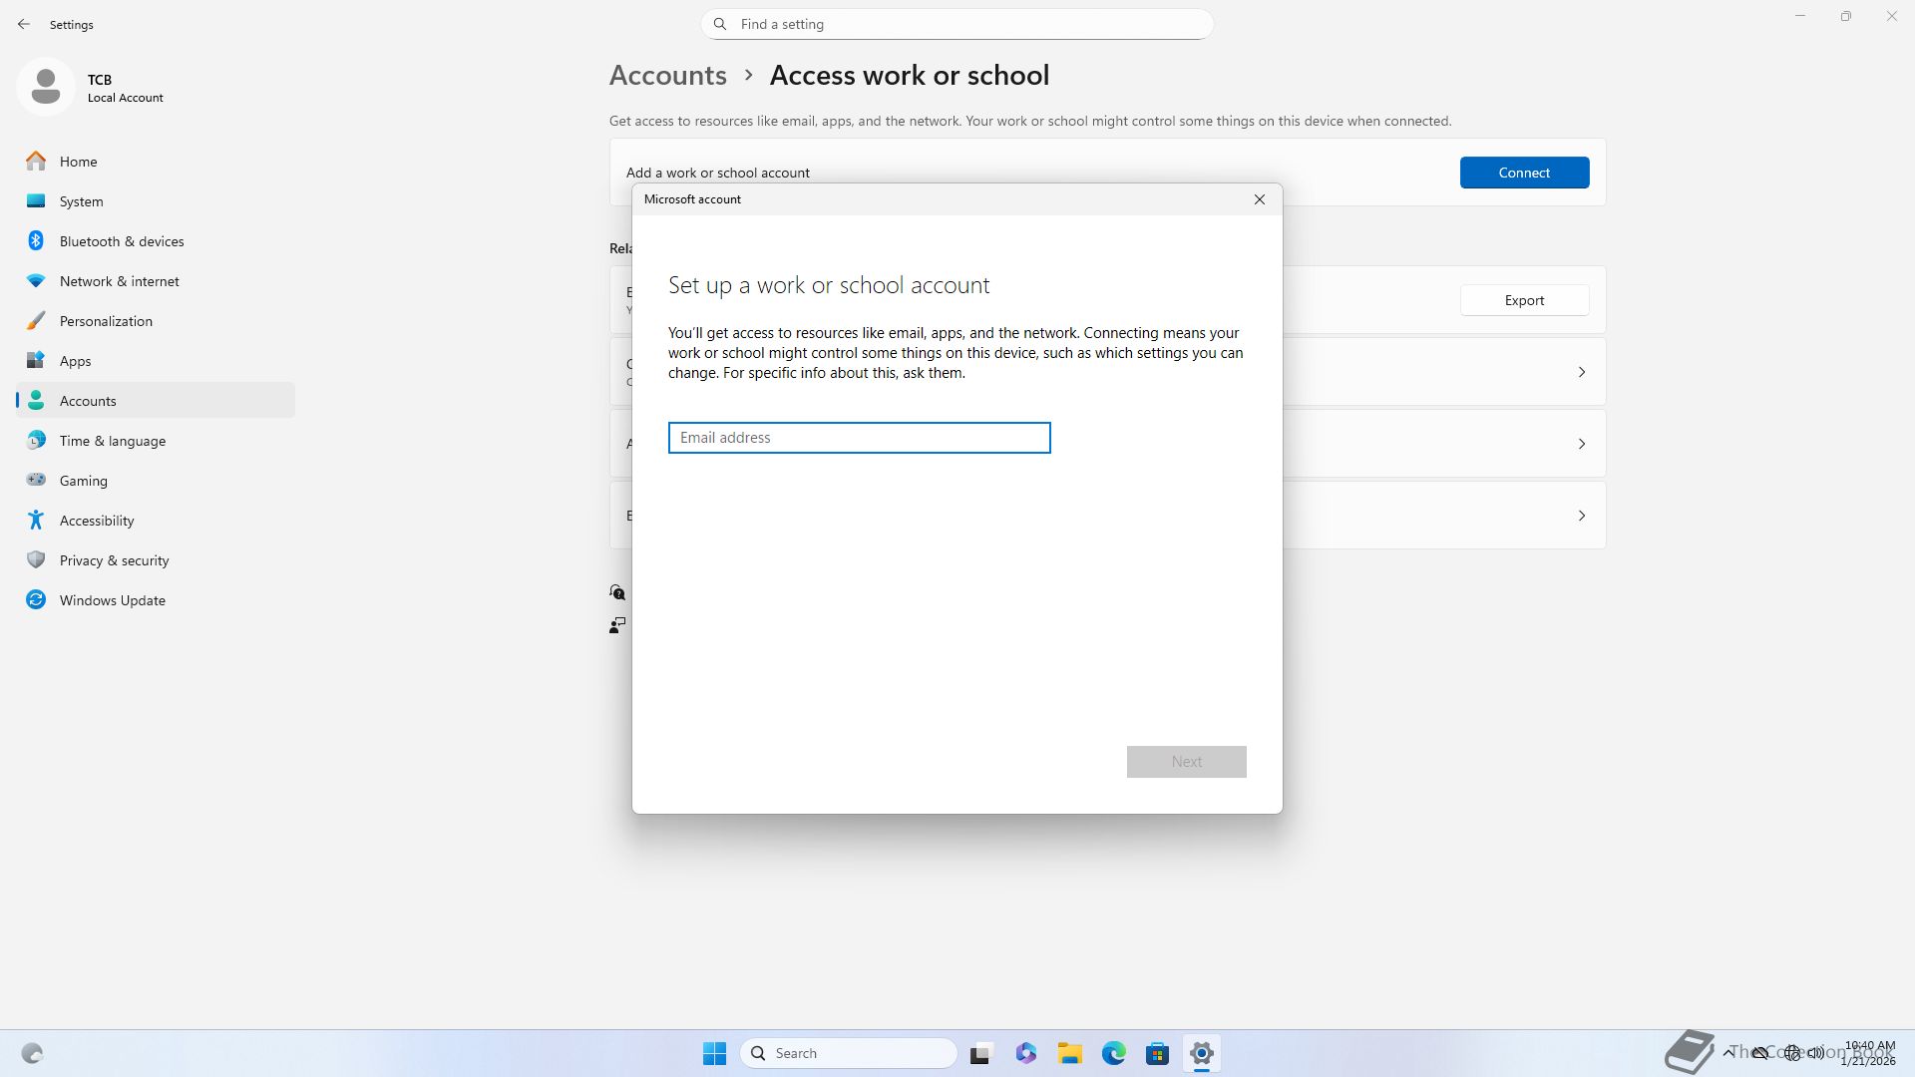This screenshot has width=1915, height=1077.
Task: Open Privacy & security shield icon
Action: (x=36, y=560)
